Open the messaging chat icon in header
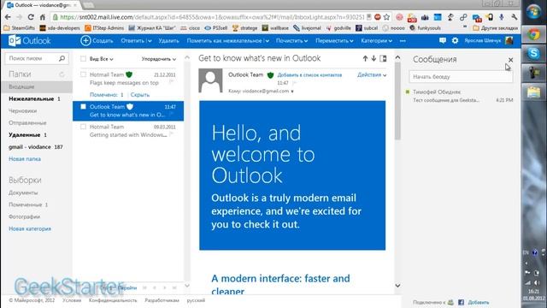The height and width of the screenshot is (308, 547). tap(443, 40)
